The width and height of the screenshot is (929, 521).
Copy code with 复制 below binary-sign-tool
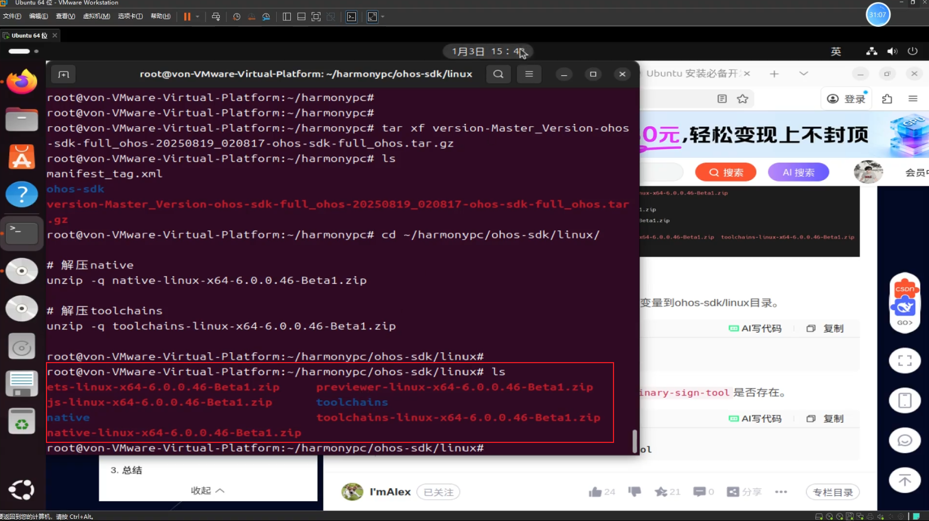click(825, 419)
